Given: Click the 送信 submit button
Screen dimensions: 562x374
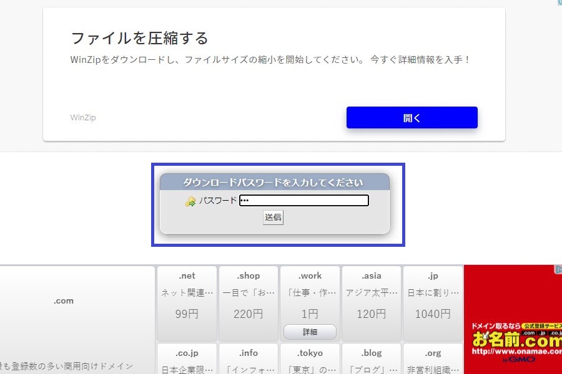Looking at the screenshot, I should click(x=273, y=218).
